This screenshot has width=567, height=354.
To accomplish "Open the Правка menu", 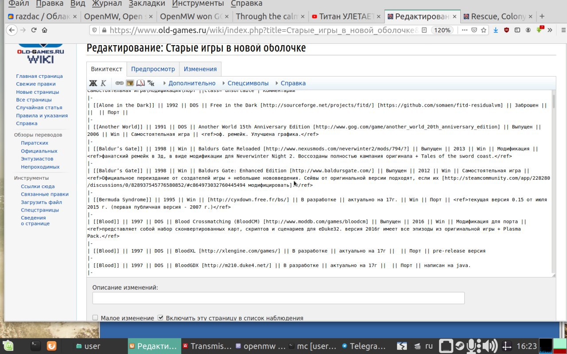I will point(50,4).
